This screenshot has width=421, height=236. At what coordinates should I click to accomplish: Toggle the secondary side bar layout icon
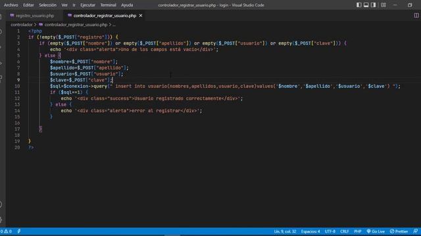373,5
